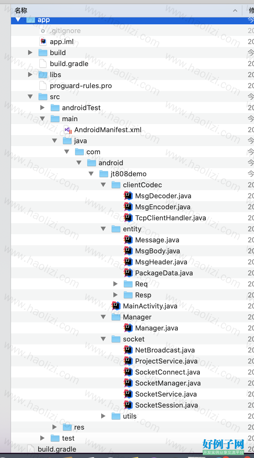This screenshot has height=458, width=254.
Task: Click the MsgDecoder.java file icon
Action: click(x=128, y=196)
